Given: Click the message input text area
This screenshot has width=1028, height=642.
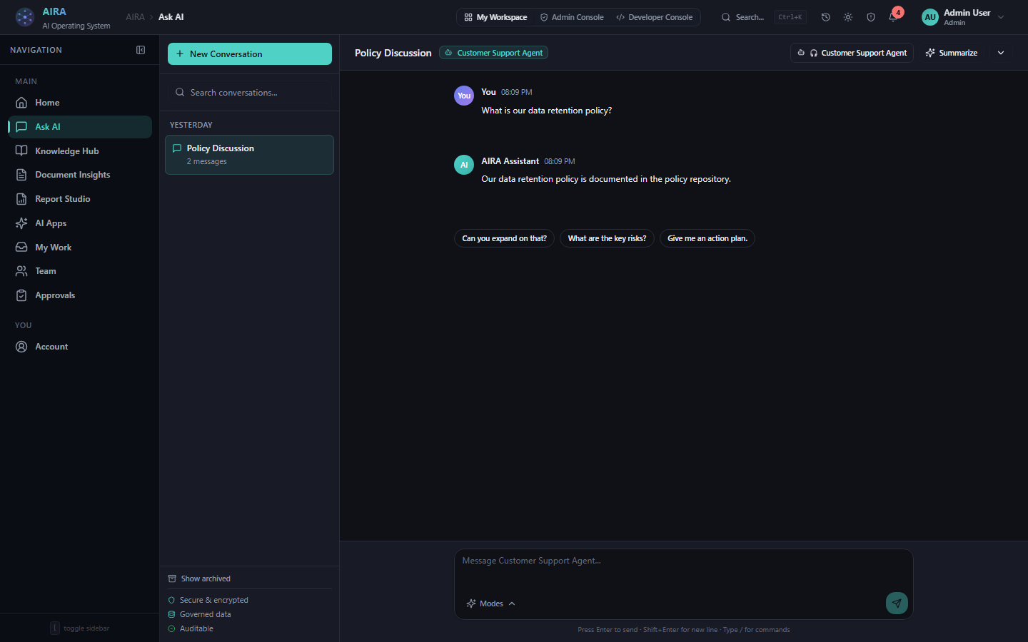Looking at the screenshot, I should (684, 571).
